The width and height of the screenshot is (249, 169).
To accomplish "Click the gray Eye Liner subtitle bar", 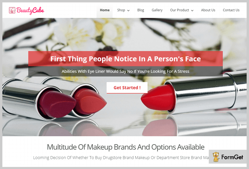I will click(125, 71).
